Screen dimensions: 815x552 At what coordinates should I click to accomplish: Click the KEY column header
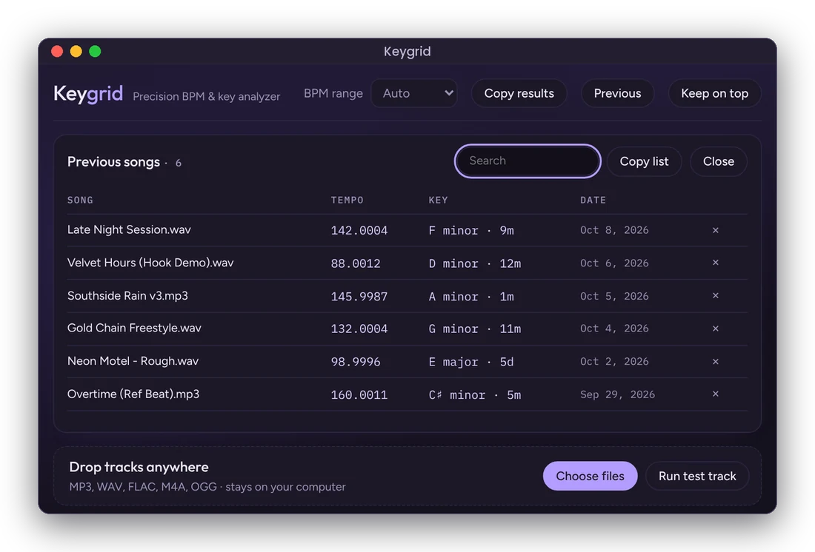[x=438, y=200]
